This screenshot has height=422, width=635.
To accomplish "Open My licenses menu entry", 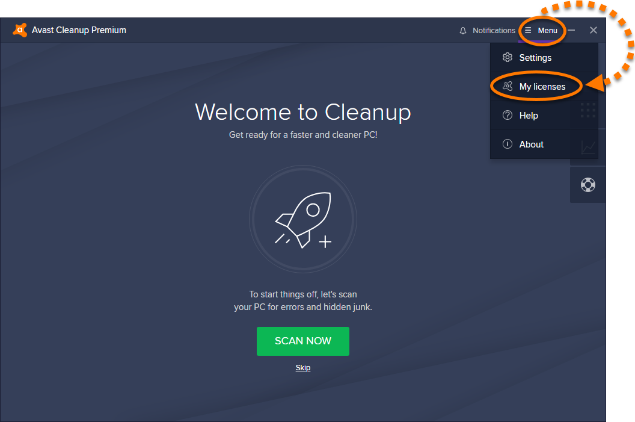I will click(544, 86).
